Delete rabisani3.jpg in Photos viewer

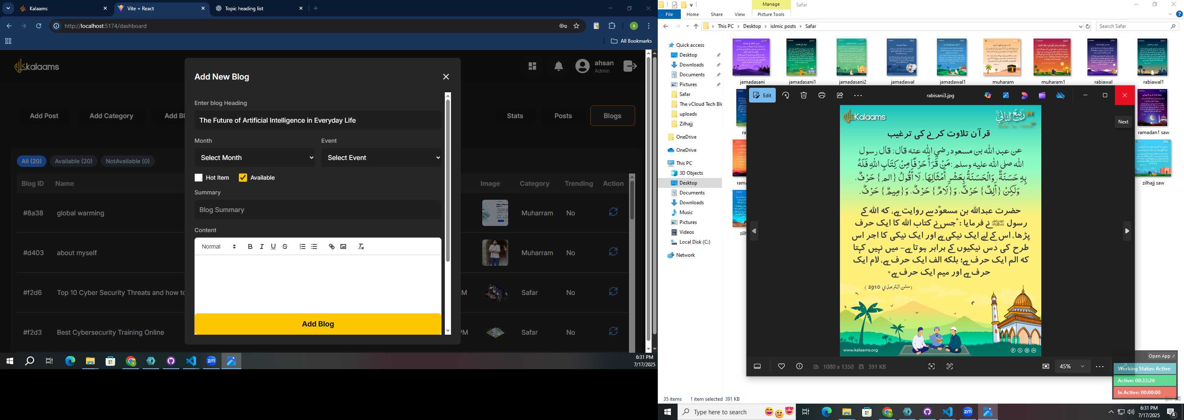pyautogui.click(x=803, y=96)
